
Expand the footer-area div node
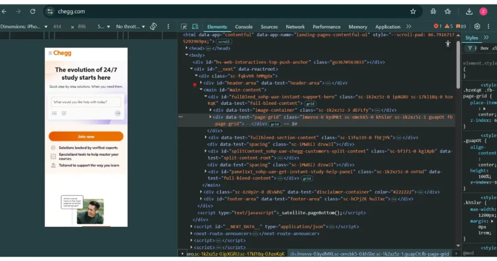tap(201, 198)
